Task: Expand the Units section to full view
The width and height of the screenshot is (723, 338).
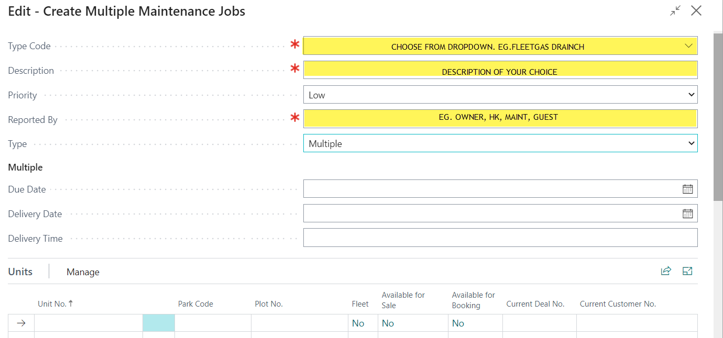Action: pos(687,271)
